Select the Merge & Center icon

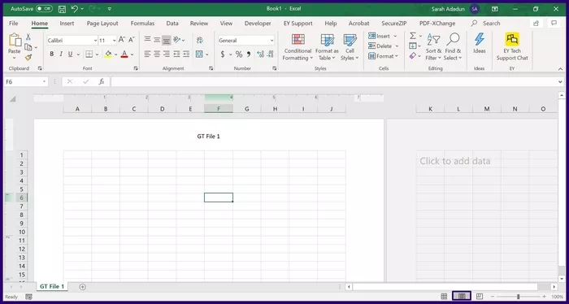pyautogui.click(x=199, y=54)
